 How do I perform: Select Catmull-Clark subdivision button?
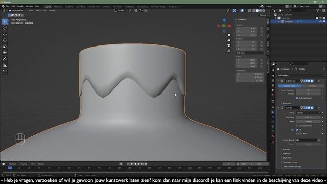click(289, 86)
